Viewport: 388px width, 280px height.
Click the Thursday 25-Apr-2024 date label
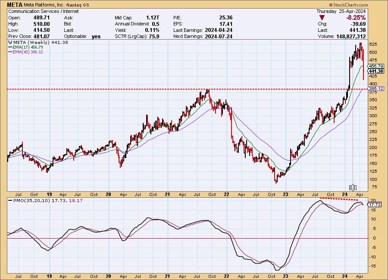[342, 12]
